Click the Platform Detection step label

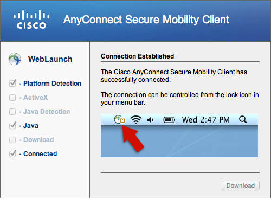53,84
